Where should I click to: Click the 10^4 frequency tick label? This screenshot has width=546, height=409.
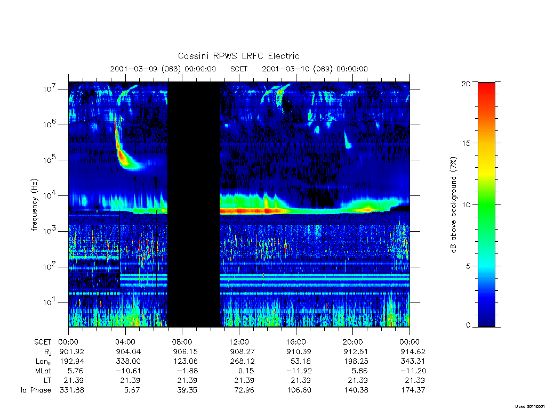point(51,195)
